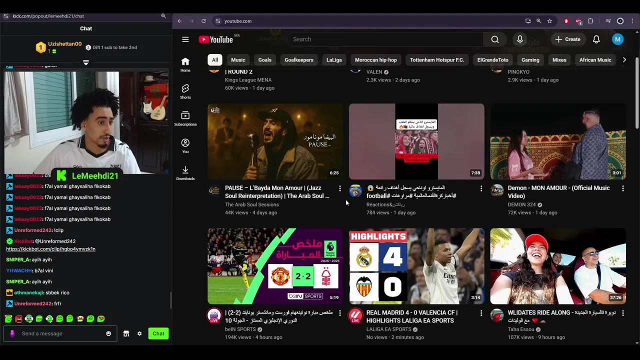Viewport: 640px width, 360px height.
Task: Click the purple microphone icon in chat box
Action: 12,333
